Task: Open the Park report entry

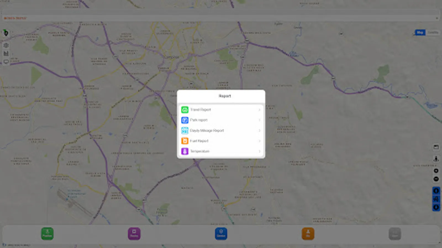Action: [x=221, y=120]
